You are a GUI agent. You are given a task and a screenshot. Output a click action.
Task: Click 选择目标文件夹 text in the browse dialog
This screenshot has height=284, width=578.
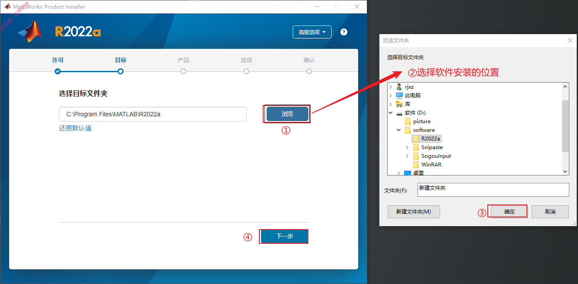click(405, 57)
